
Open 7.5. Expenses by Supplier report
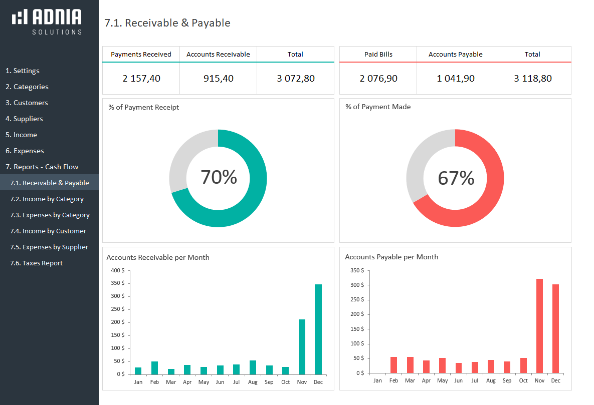pos(49,247)
